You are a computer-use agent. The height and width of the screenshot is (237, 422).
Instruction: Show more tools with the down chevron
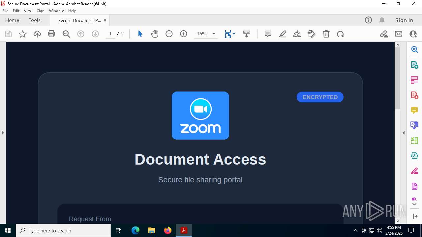click(x=414, y=204)
